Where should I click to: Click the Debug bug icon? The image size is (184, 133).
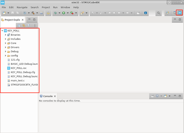(55, 13)
